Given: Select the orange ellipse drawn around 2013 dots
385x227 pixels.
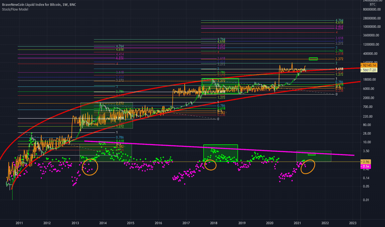Looking at the screenshot, I should pos(90,167).
